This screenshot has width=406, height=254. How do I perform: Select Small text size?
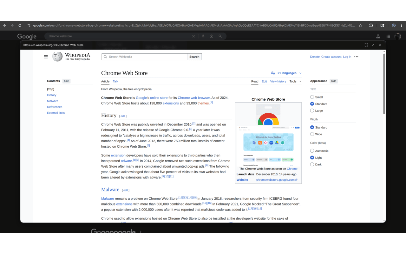[312, 97]
